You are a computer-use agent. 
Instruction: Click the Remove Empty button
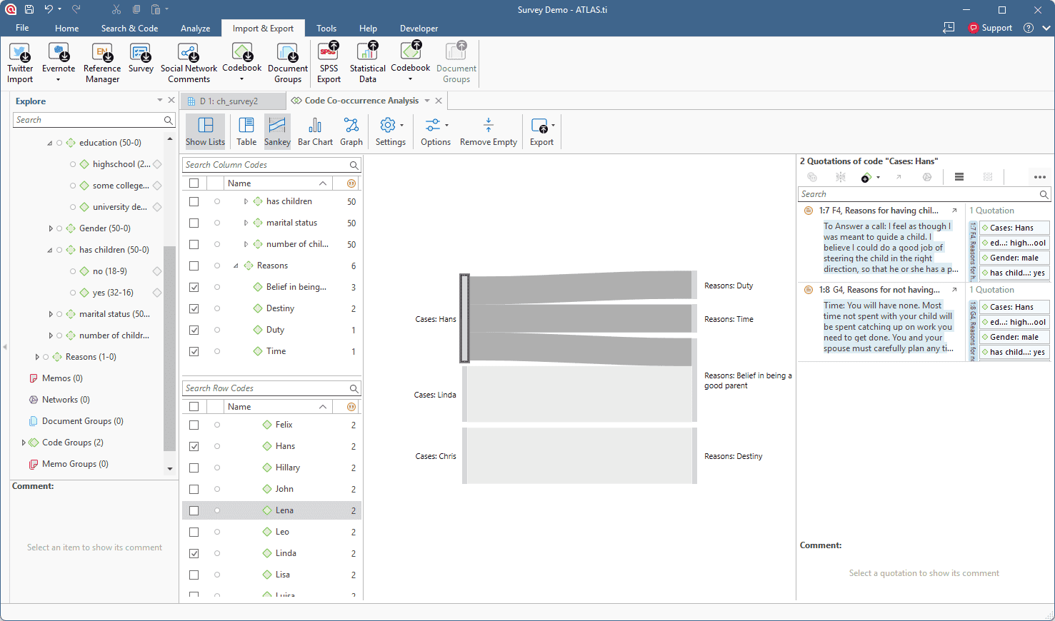coord(489,132)
